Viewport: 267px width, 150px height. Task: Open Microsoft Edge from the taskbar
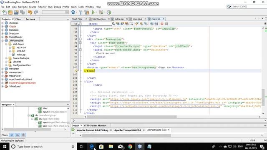click(x=92, y=146)
